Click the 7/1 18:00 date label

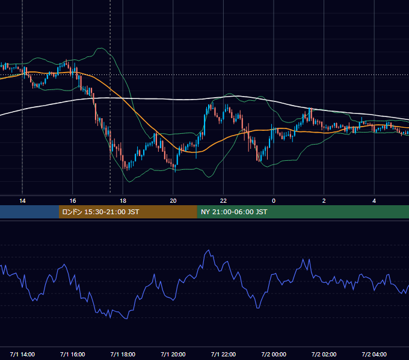123,354
